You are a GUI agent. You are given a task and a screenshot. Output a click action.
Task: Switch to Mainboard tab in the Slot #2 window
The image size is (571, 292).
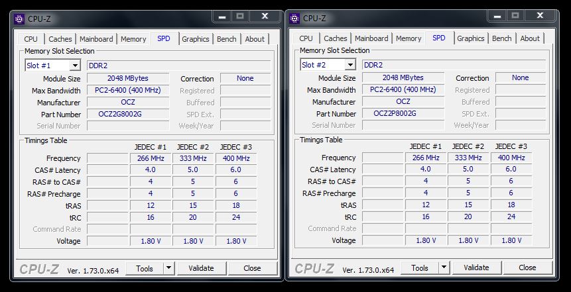pyautogui.click(x=371, y=38)
